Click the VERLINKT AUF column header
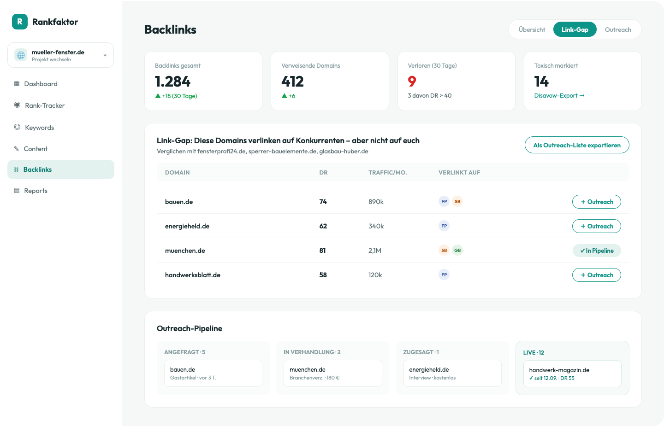This screenshot has height=426, width=664. coord(459,173)
